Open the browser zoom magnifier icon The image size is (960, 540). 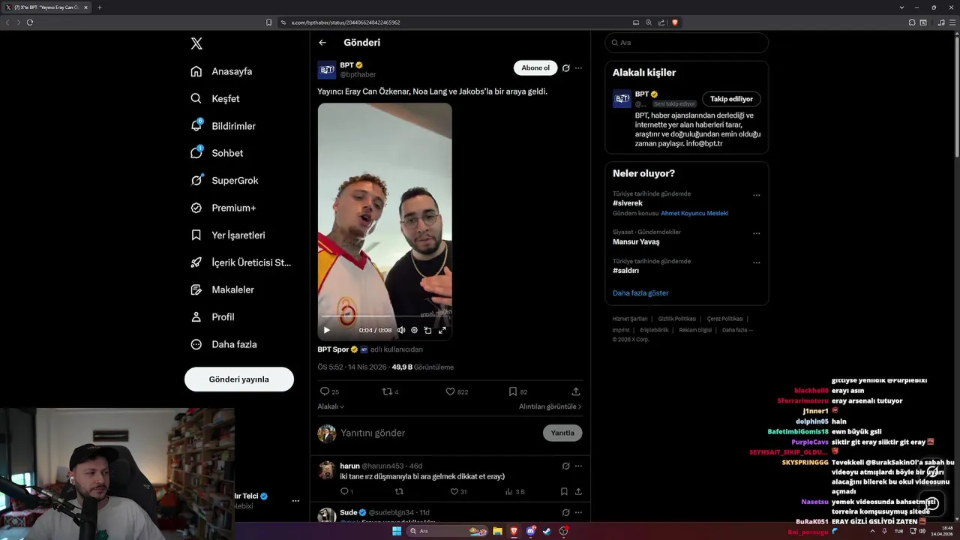[649, 22]
